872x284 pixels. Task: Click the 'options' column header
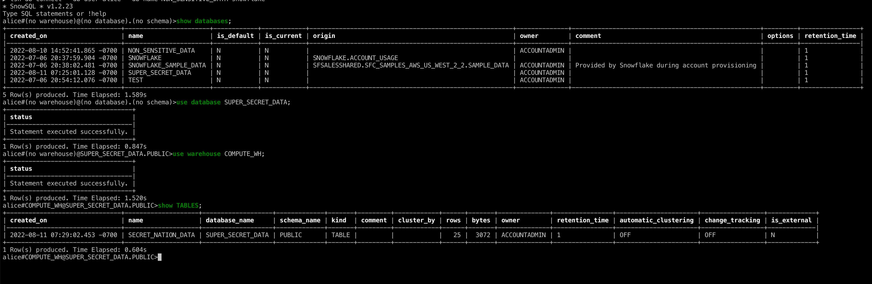(x=780, y=36)
